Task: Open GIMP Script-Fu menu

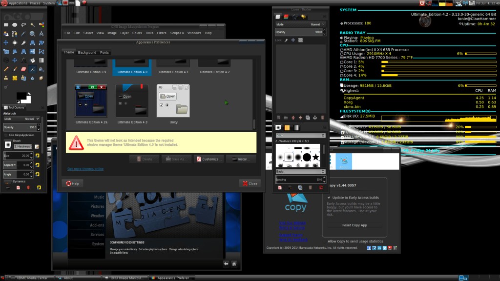Action: tap(177, 33)
